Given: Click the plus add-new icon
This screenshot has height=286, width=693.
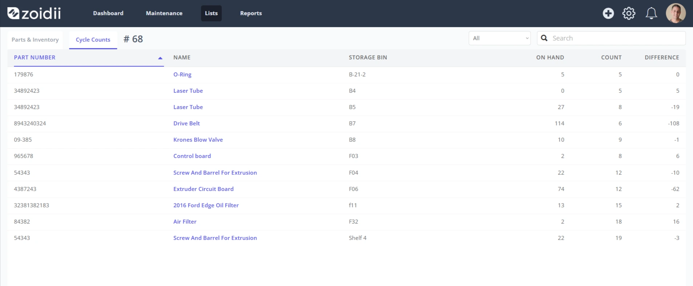Looking at the screenshot, I should pos(608,13).
